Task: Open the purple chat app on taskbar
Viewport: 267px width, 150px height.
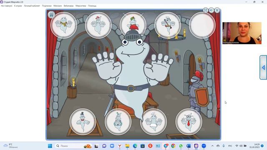Action: pos(104,146)
